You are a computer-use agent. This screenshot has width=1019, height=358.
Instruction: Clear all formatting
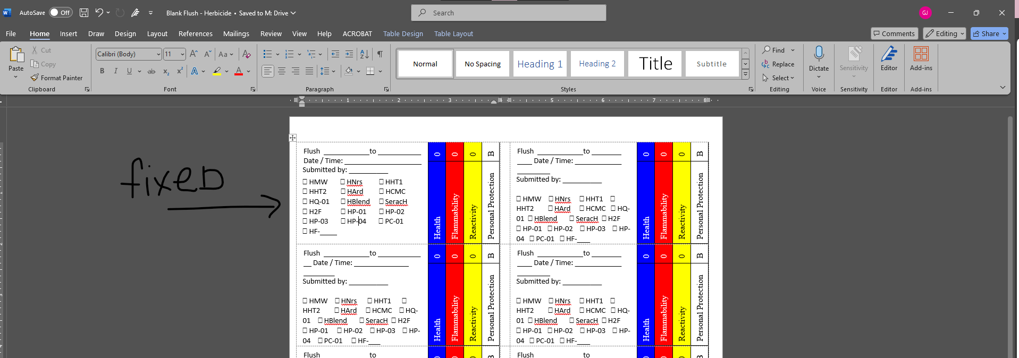coord(246,54)
